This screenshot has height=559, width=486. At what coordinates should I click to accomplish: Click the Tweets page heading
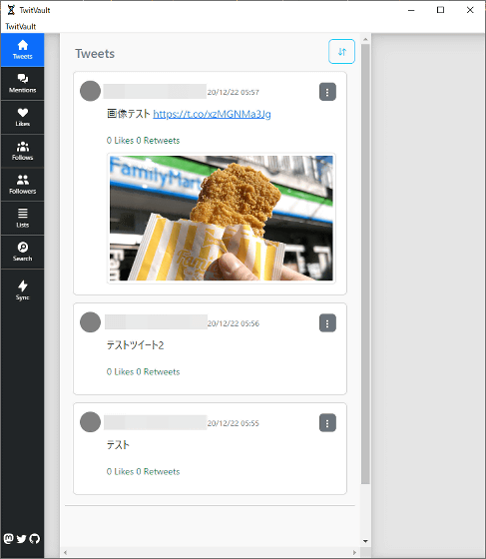tap(95, 54)
